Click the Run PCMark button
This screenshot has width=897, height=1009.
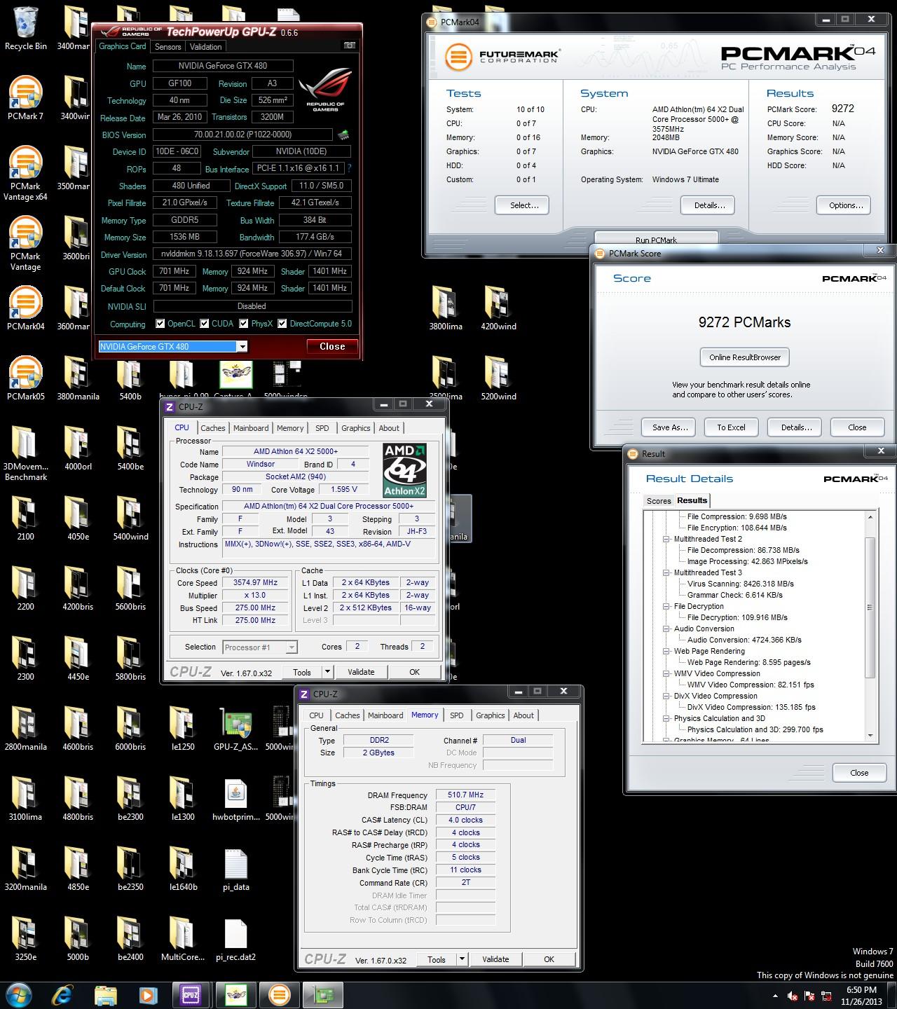click(x=656, y=240)
